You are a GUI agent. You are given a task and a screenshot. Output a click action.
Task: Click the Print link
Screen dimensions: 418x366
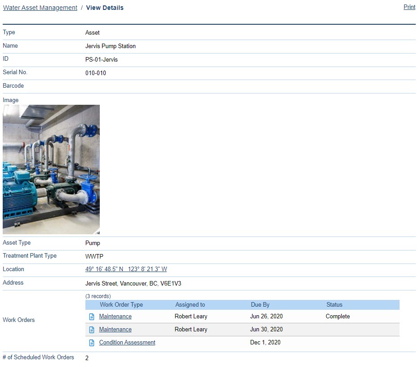[409, 7]
